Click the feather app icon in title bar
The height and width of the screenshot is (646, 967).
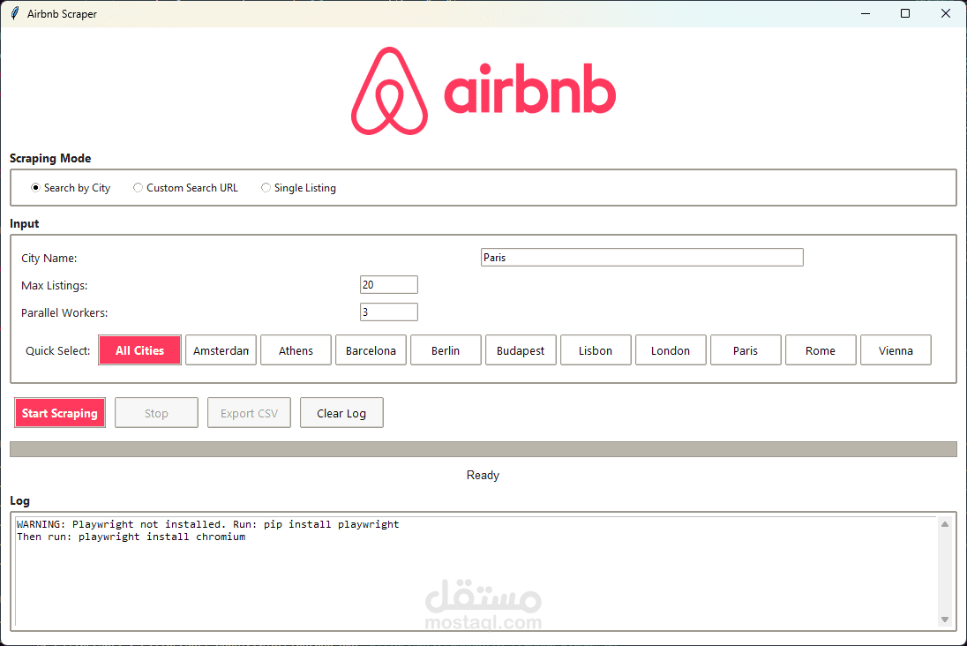tap(15, 13)
